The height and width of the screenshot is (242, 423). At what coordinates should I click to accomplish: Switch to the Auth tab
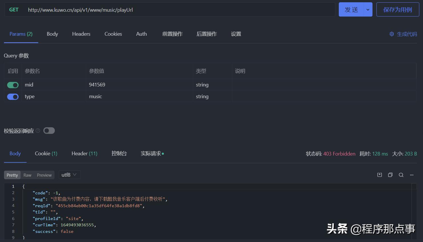click(141, 34)
